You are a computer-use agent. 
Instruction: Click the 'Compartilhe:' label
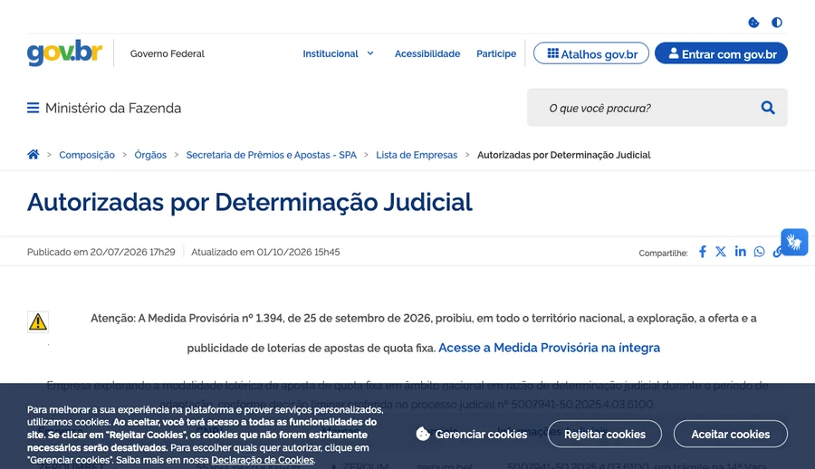[663, 254]
